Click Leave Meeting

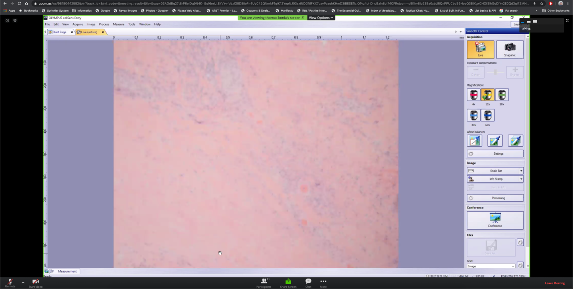[555, 283]
